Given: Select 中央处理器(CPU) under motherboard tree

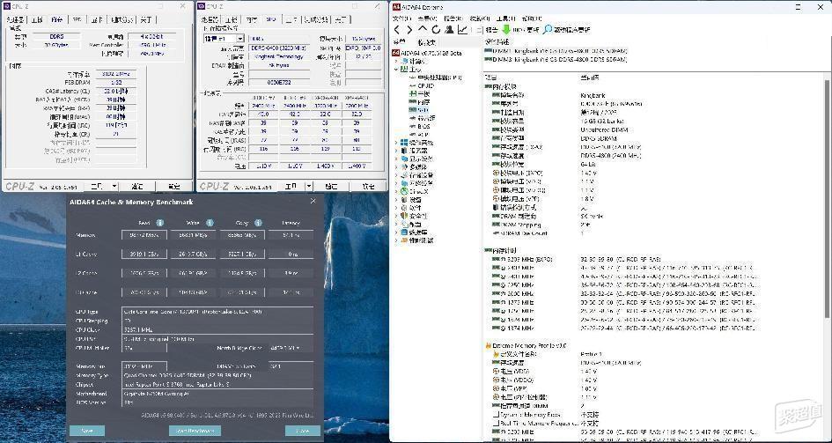Looking at the screenshot, I should (x=435, y=78).
